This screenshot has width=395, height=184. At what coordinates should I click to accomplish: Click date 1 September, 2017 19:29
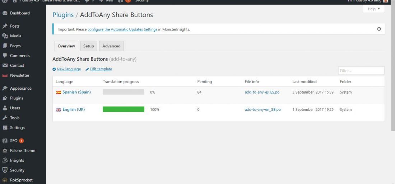313,109
